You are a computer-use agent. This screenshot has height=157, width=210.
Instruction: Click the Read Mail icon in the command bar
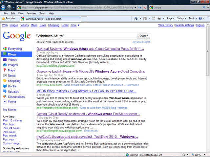pos(154,18)
